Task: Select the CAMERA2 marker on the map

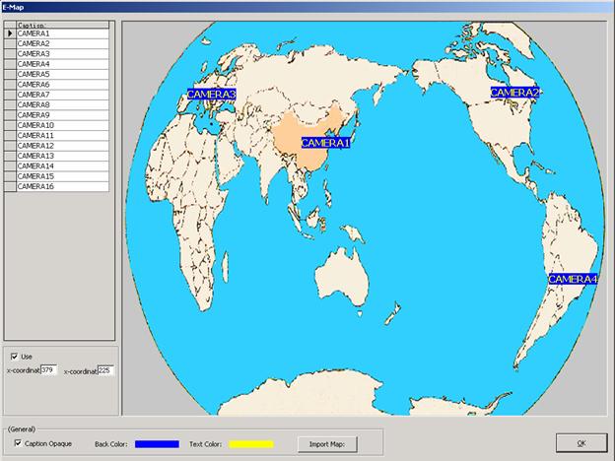Action: click(x=515, y=93)
